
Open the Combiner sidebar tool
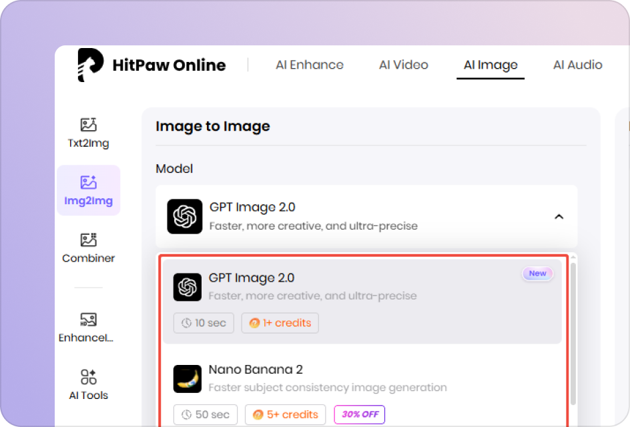[88, 248]
